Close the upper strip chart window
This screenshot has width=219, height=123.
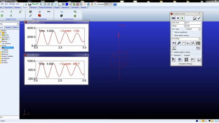[86, 22]
